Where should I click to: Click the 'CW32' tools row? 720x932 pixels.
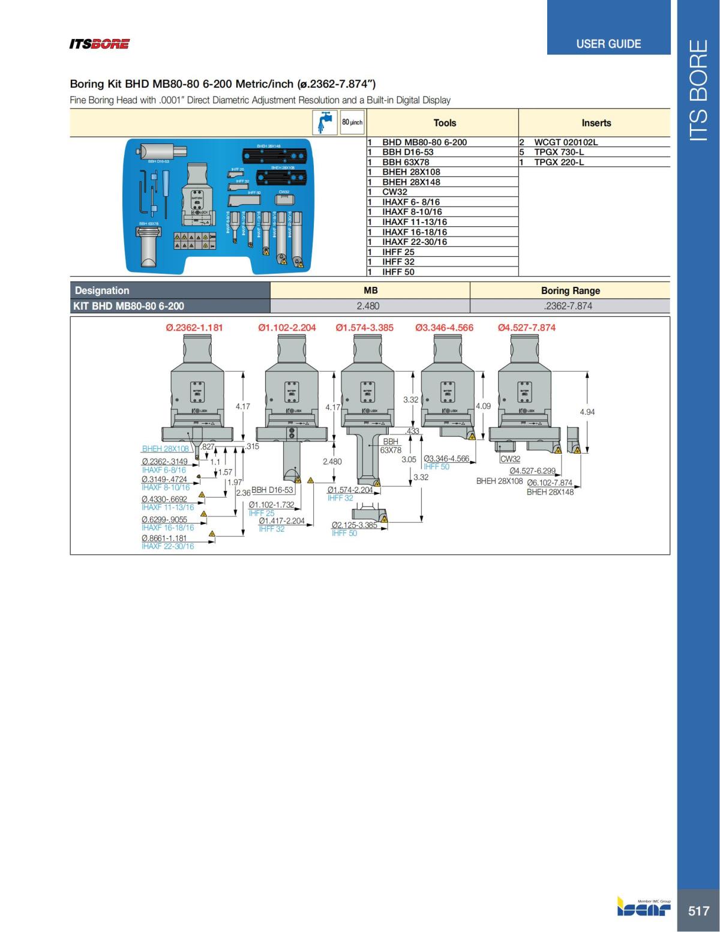[x=443, y=192]
